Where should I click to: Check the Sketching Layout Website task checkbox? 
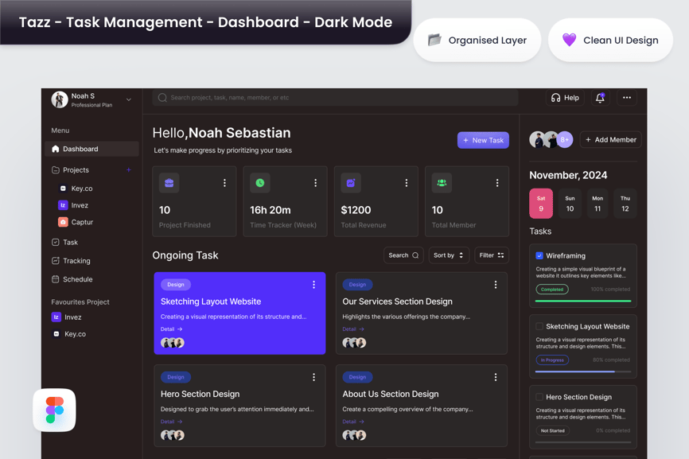click(539, 326)
